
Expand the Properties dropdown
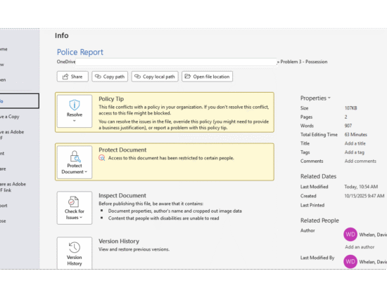315,98
